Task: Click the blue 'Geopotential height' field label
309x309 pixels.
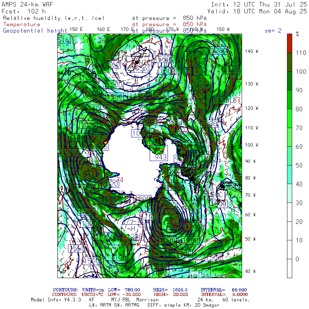Action: 35,31
